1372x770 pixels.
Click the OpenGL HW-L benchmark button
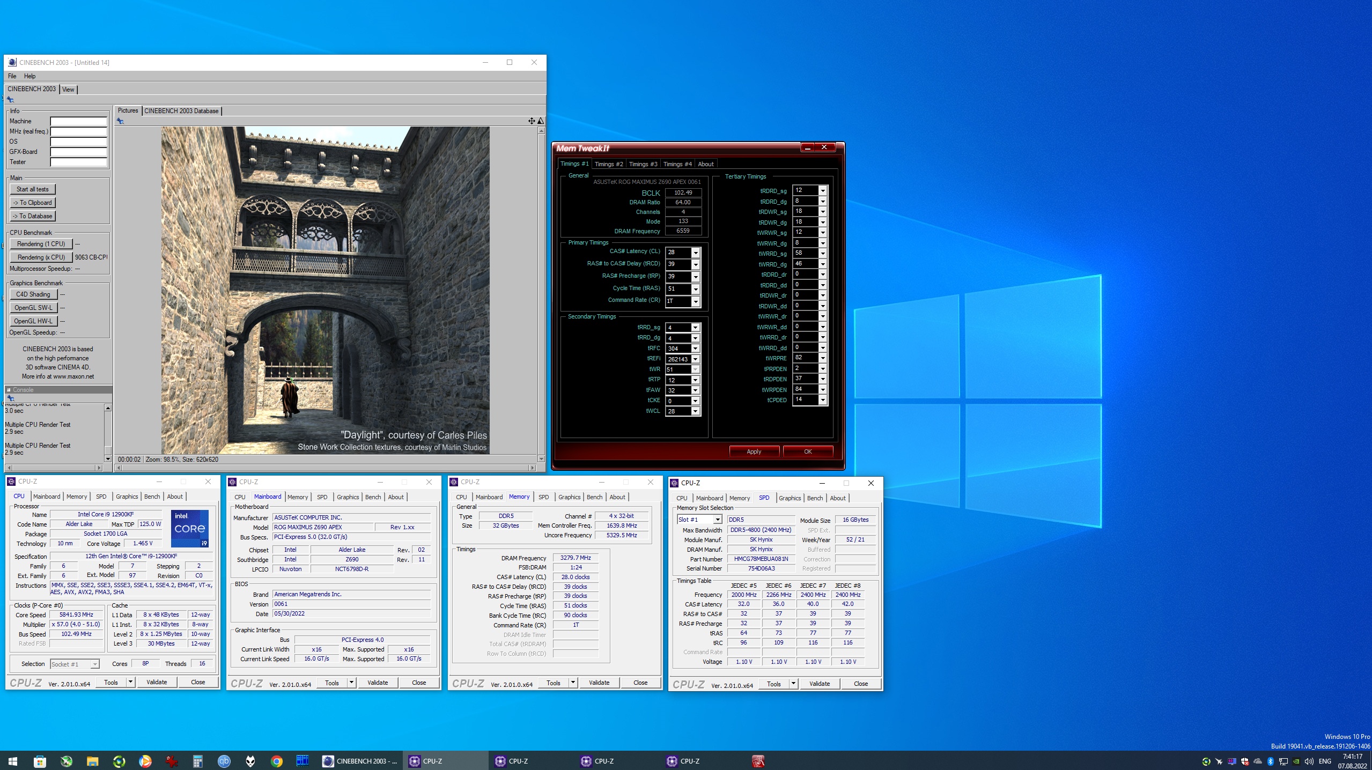[x=33, y=321]
